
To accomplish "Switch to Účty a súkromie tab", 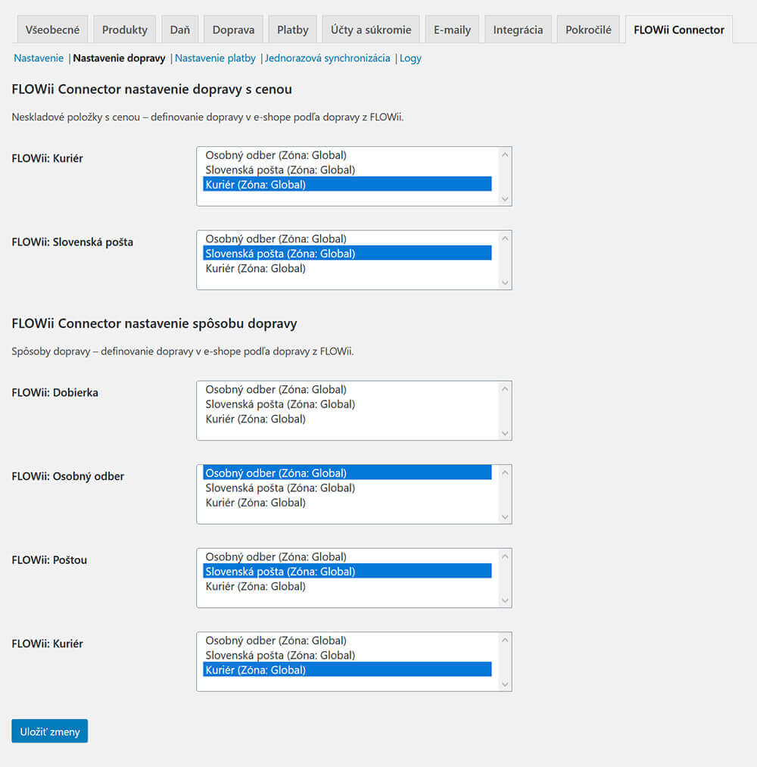I will pos(371,30).
